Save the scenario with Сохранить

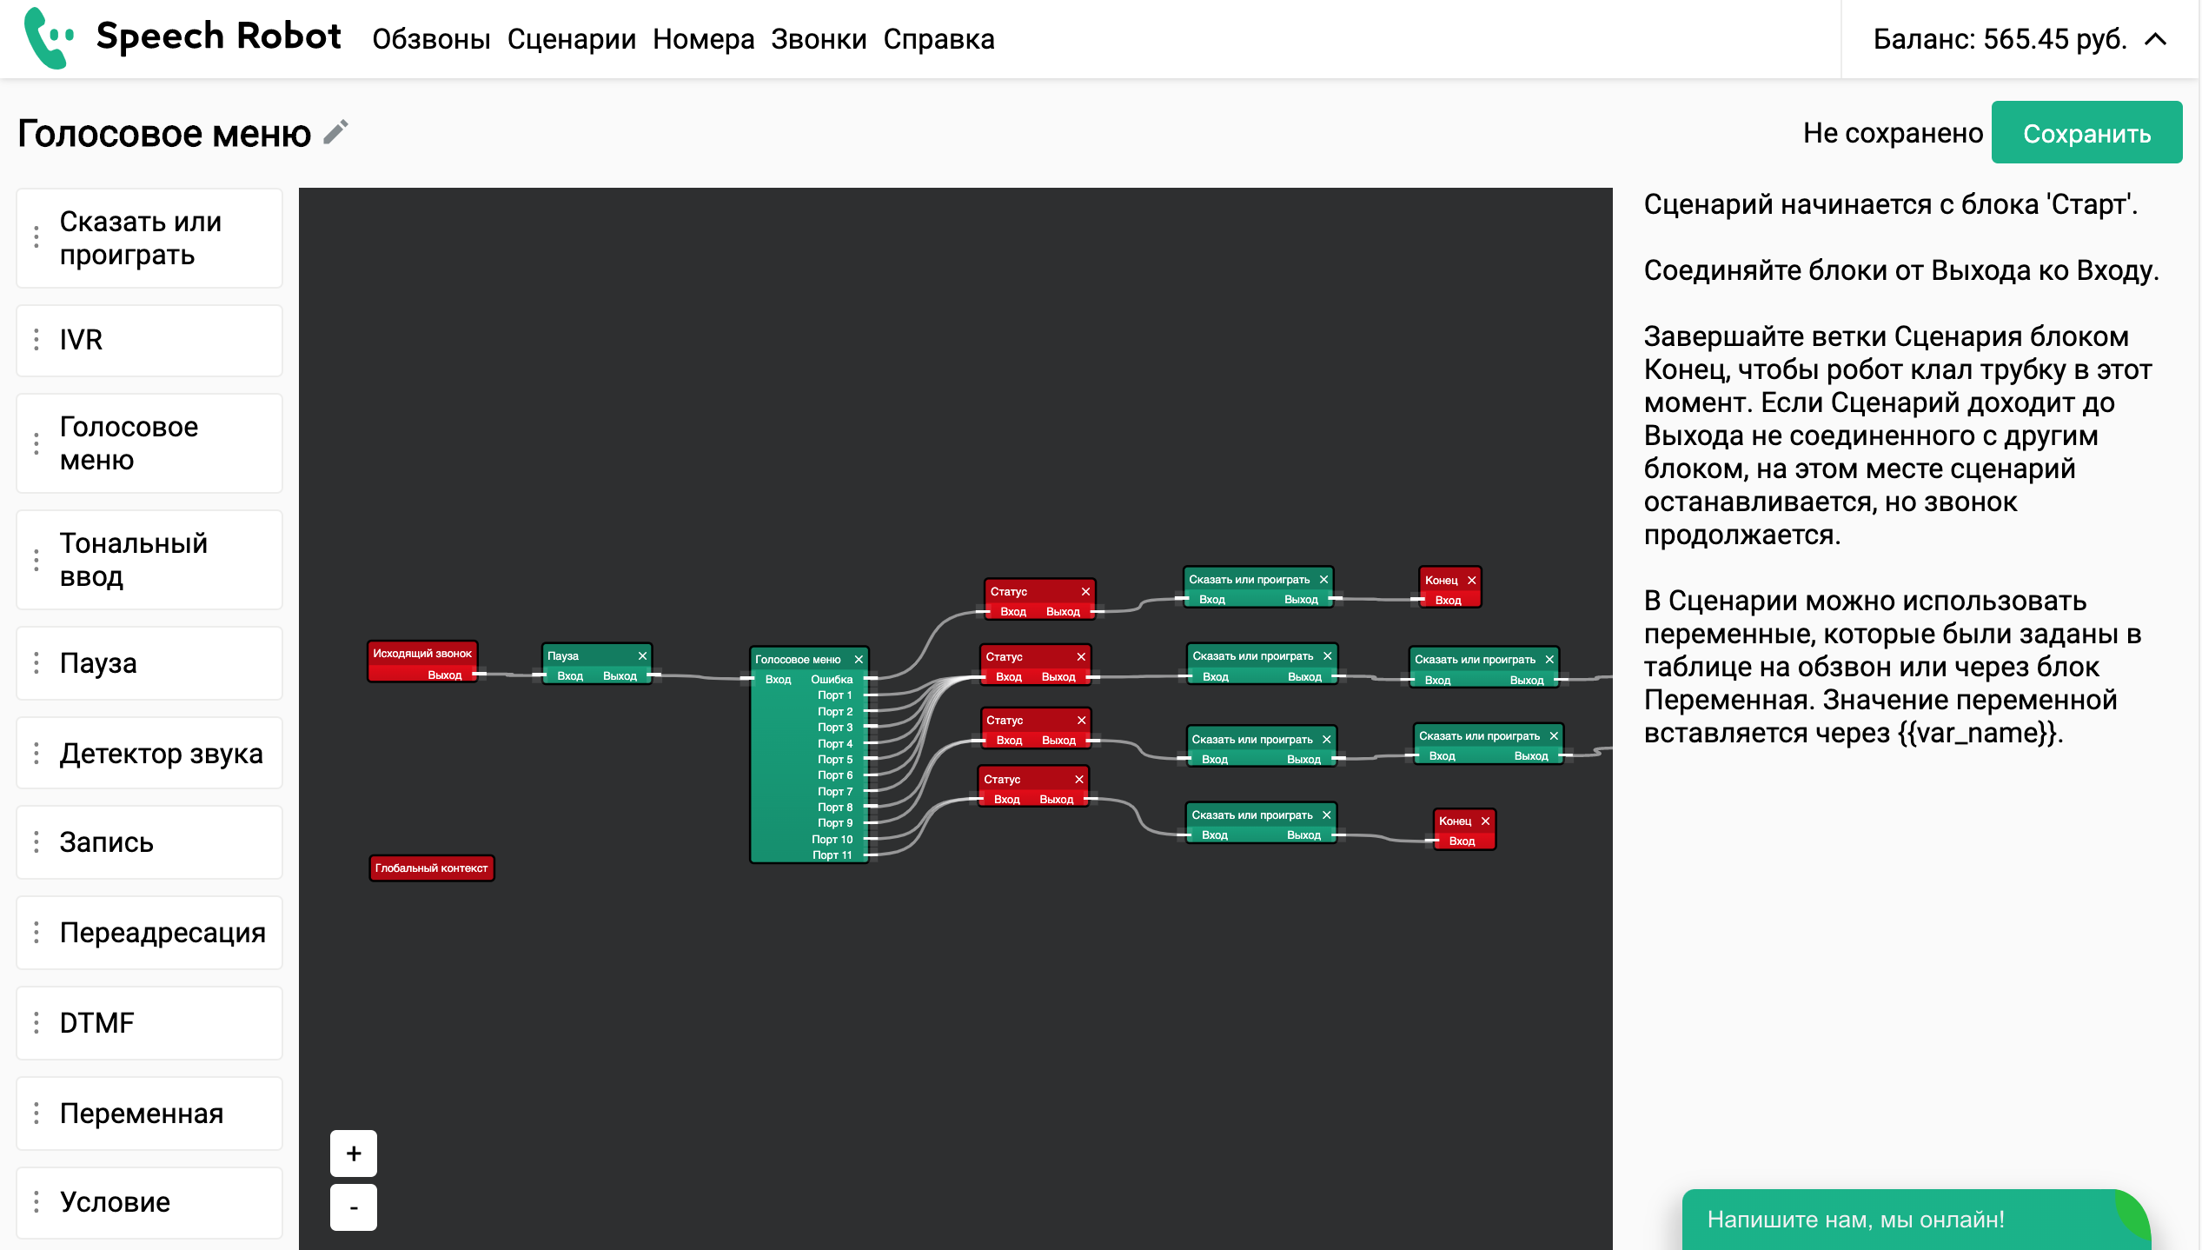2086,133
